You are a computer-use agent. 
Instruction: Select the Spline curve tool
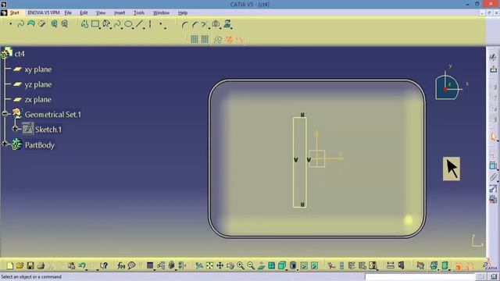(21, 24)
